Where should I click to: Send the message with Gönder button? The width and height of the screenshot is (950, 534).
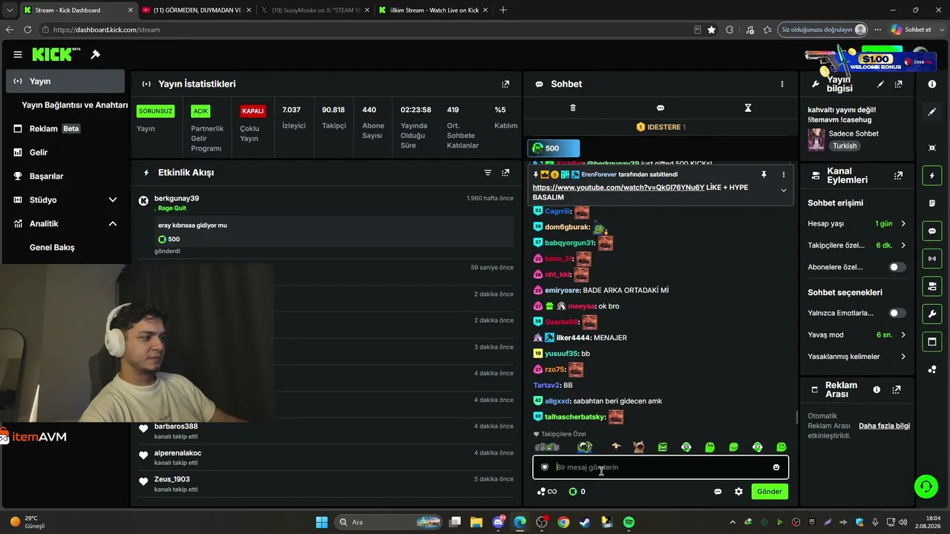770,492
